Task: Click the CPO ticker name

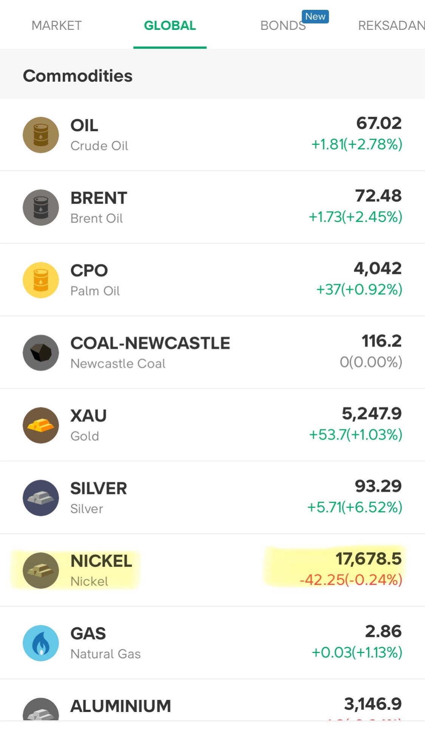Action: (89, 271)
